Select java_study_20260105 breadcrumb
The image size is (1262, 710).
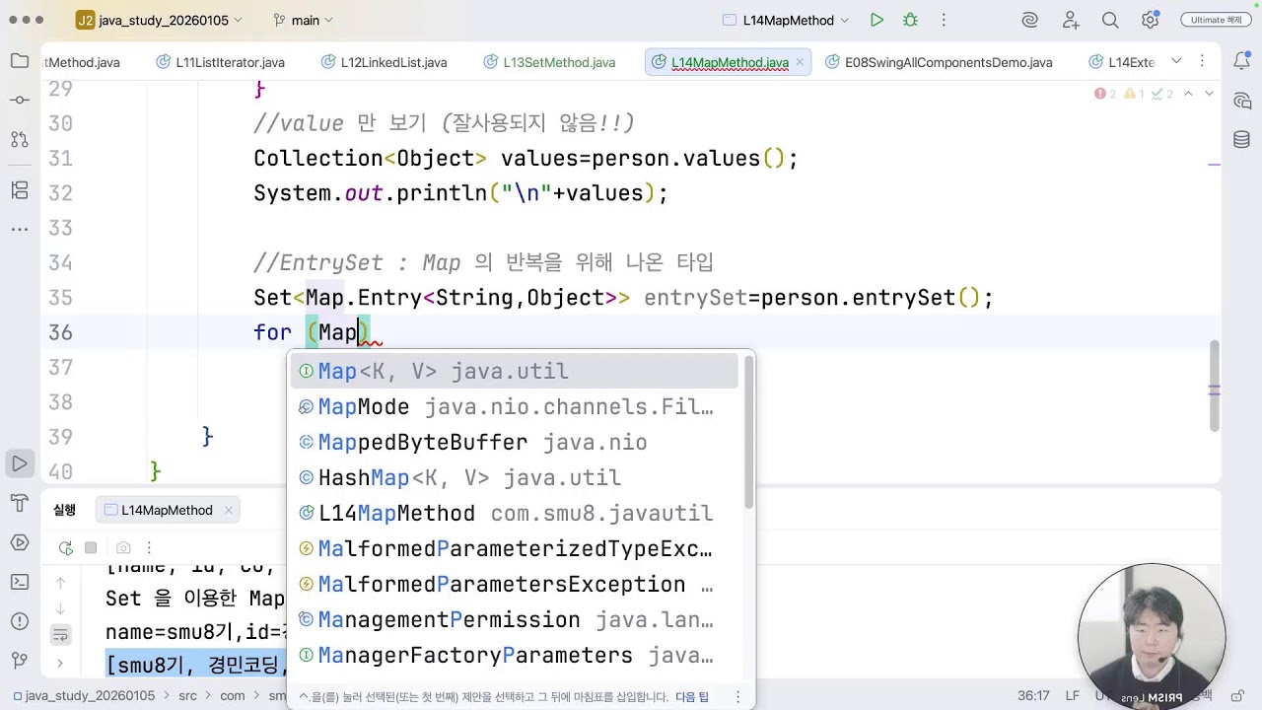point(83,695)
